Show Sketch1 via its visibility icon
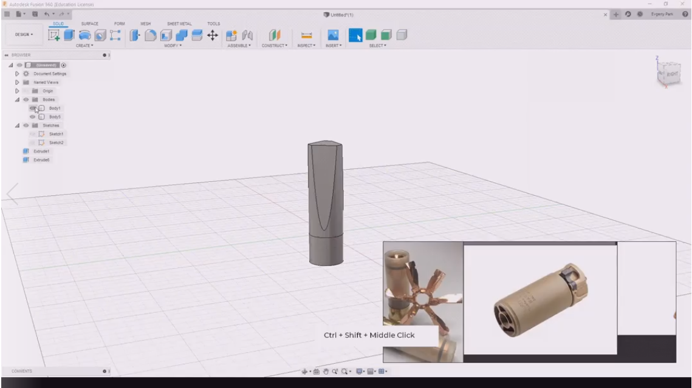The width and height of the screenshot is (692, 388). 33,134
